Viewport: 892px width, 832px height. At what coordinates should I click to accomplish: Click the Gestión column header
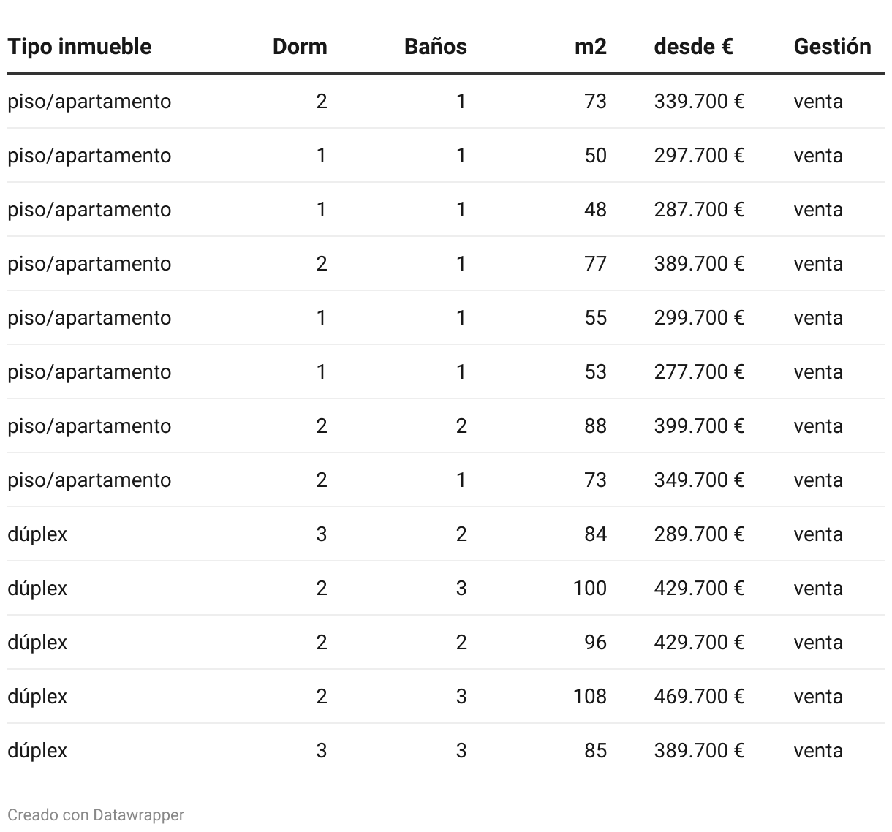[832, 47]
